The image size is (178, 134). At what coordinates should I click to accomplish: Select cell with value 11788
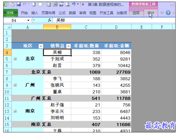click(116, 98)
